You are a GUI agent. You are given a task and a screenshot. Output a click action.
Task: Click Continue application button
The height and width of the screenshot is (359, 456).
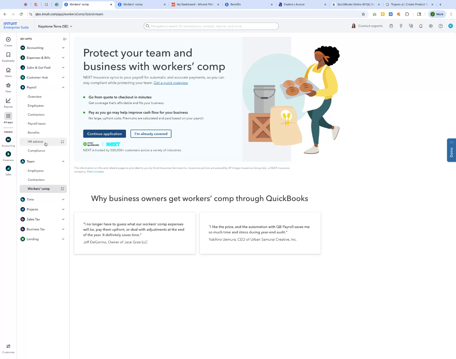click(x=104, y=134)
